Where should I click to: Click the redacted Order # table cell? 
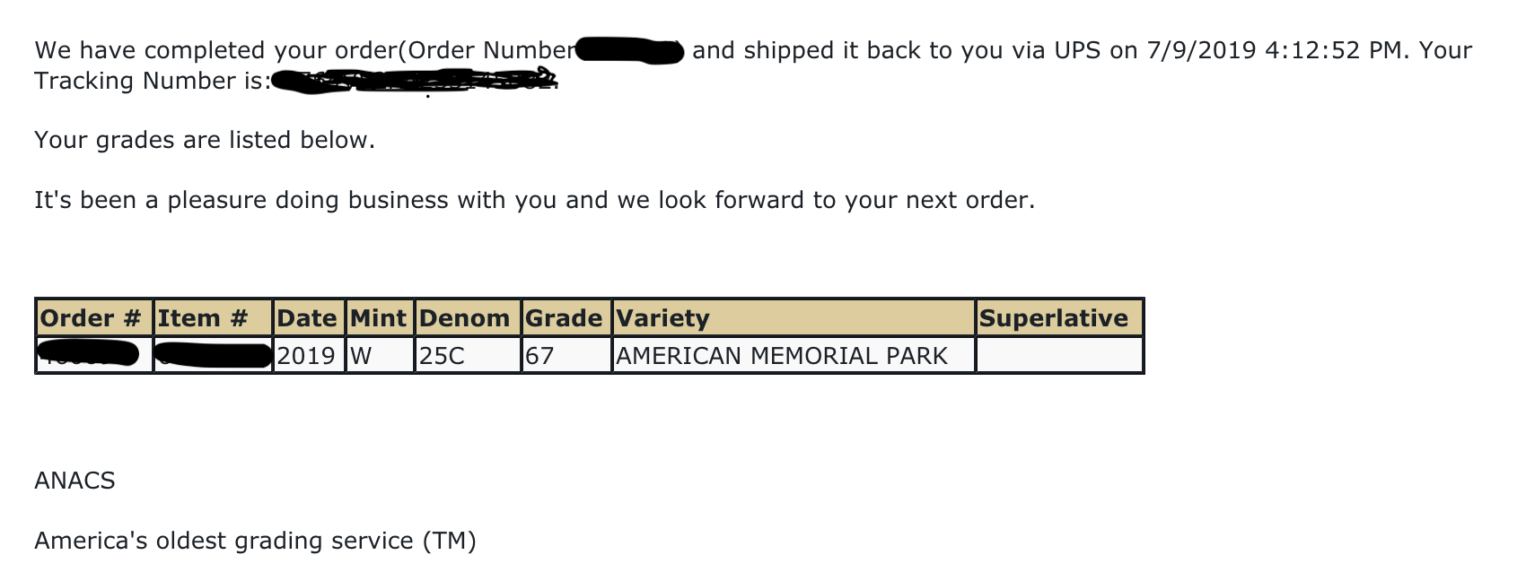tap(89, 355)
